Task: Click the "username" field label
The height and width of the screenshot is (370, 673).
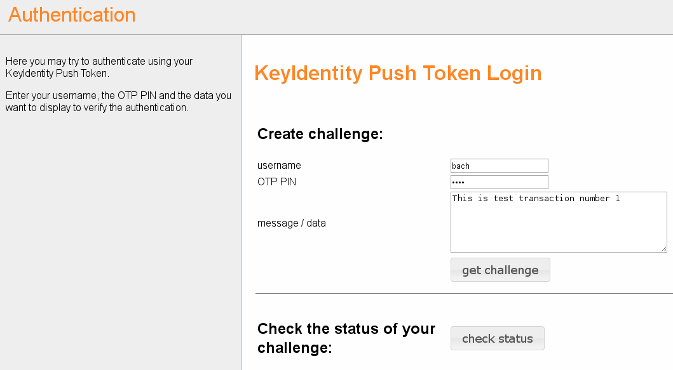Action: (279, 166)
